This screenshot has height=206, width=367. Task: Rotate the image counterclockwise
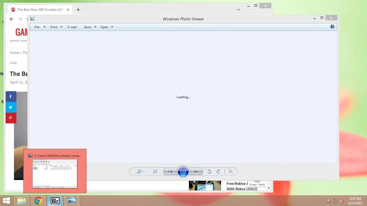(209, 172)
